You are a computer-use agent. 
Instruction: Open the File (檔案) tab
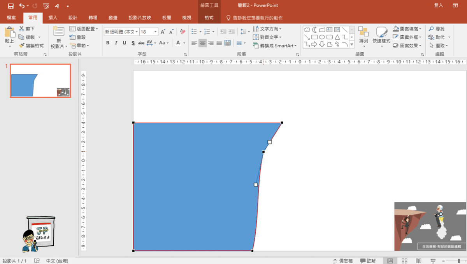coord(11,18)
